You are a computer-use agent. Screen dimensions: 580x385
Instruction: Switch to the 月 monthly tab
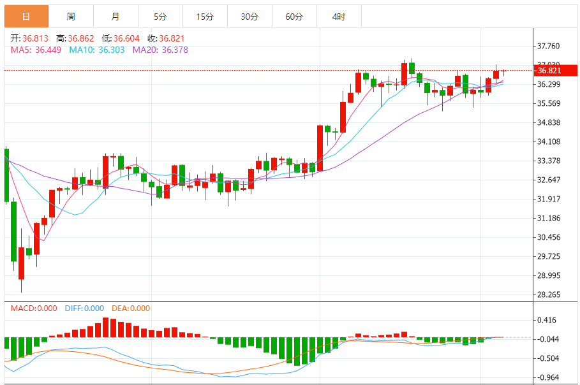point(115,17)
